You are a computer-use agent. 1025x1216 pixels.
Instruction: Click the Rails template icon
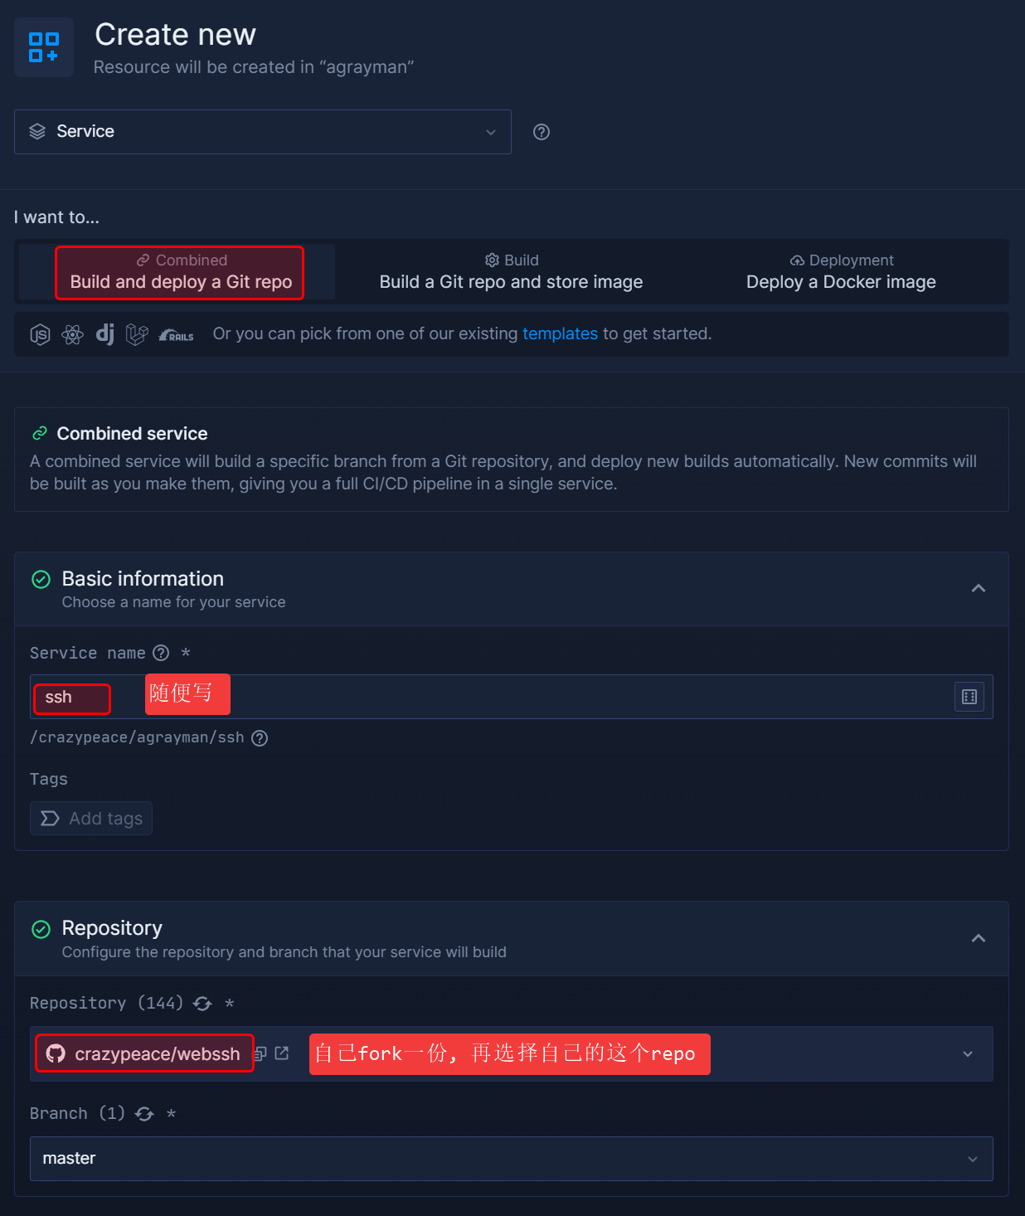176,335
